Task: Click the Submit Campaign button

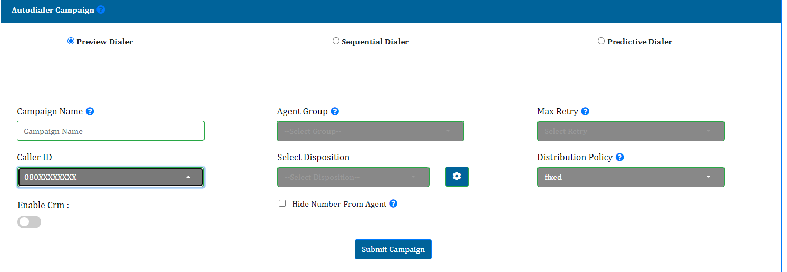Action: [x=393, y=249]
